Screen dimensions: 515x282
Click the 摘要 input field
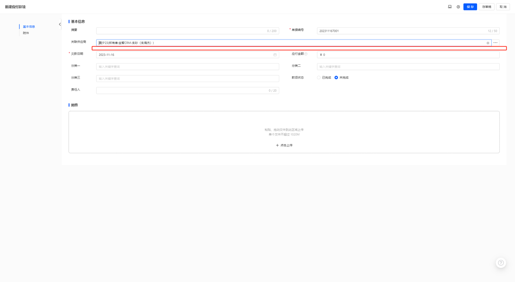click(187, 31)
